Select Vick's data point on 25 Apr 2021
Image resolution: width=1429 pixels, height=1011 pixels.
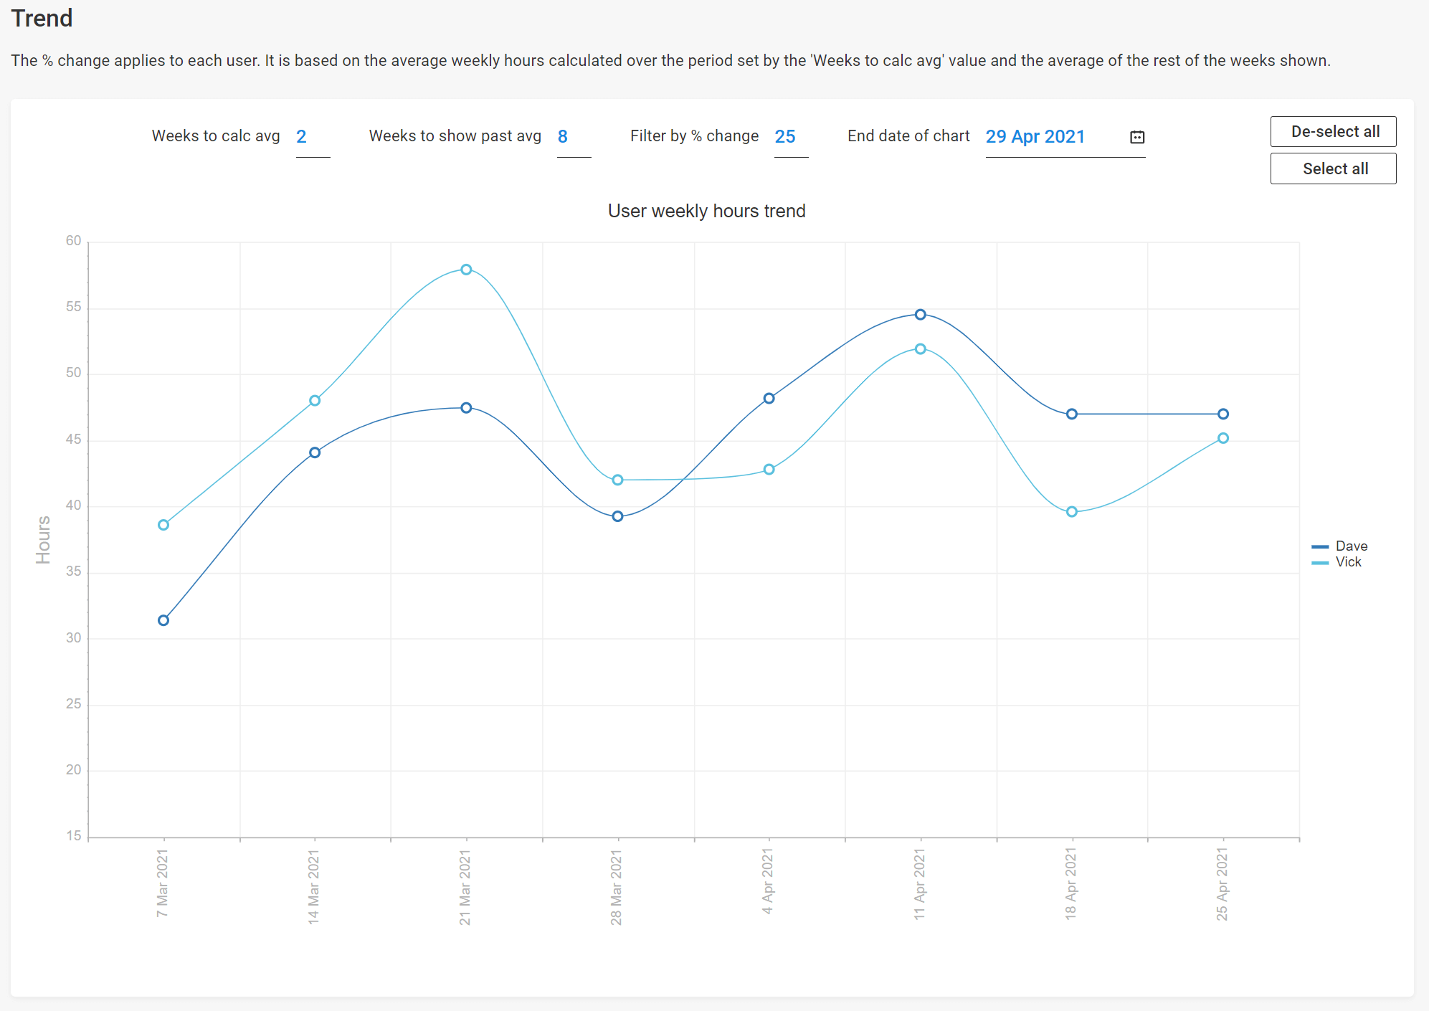tap(1223, 438)
